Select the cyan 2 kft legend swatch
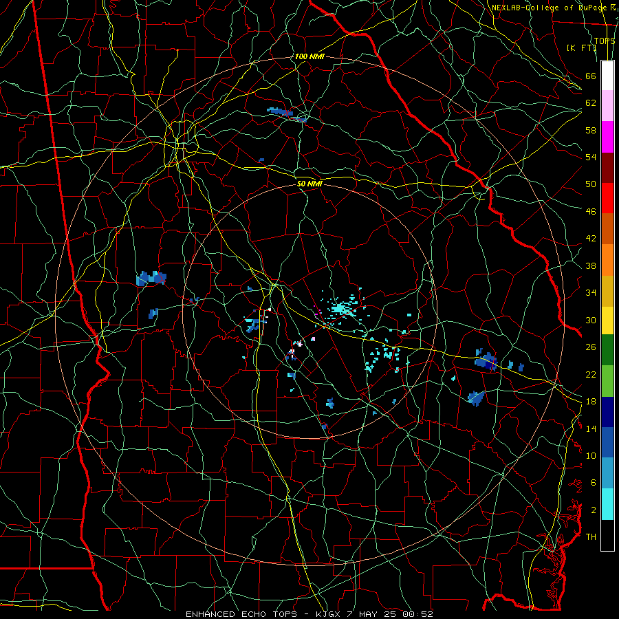619x619 pixels. [607, 504]
